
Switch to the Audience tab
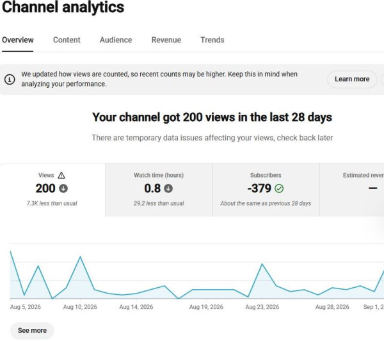tap(116, 40)
